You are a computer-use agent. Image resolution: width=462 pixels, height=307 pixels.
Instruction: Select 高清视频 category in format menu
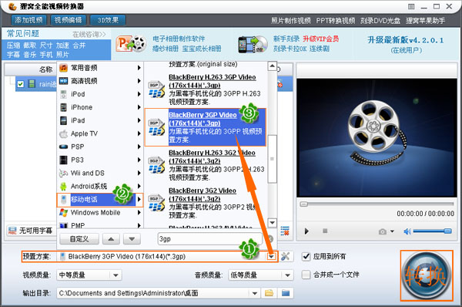tap(100, 81)
